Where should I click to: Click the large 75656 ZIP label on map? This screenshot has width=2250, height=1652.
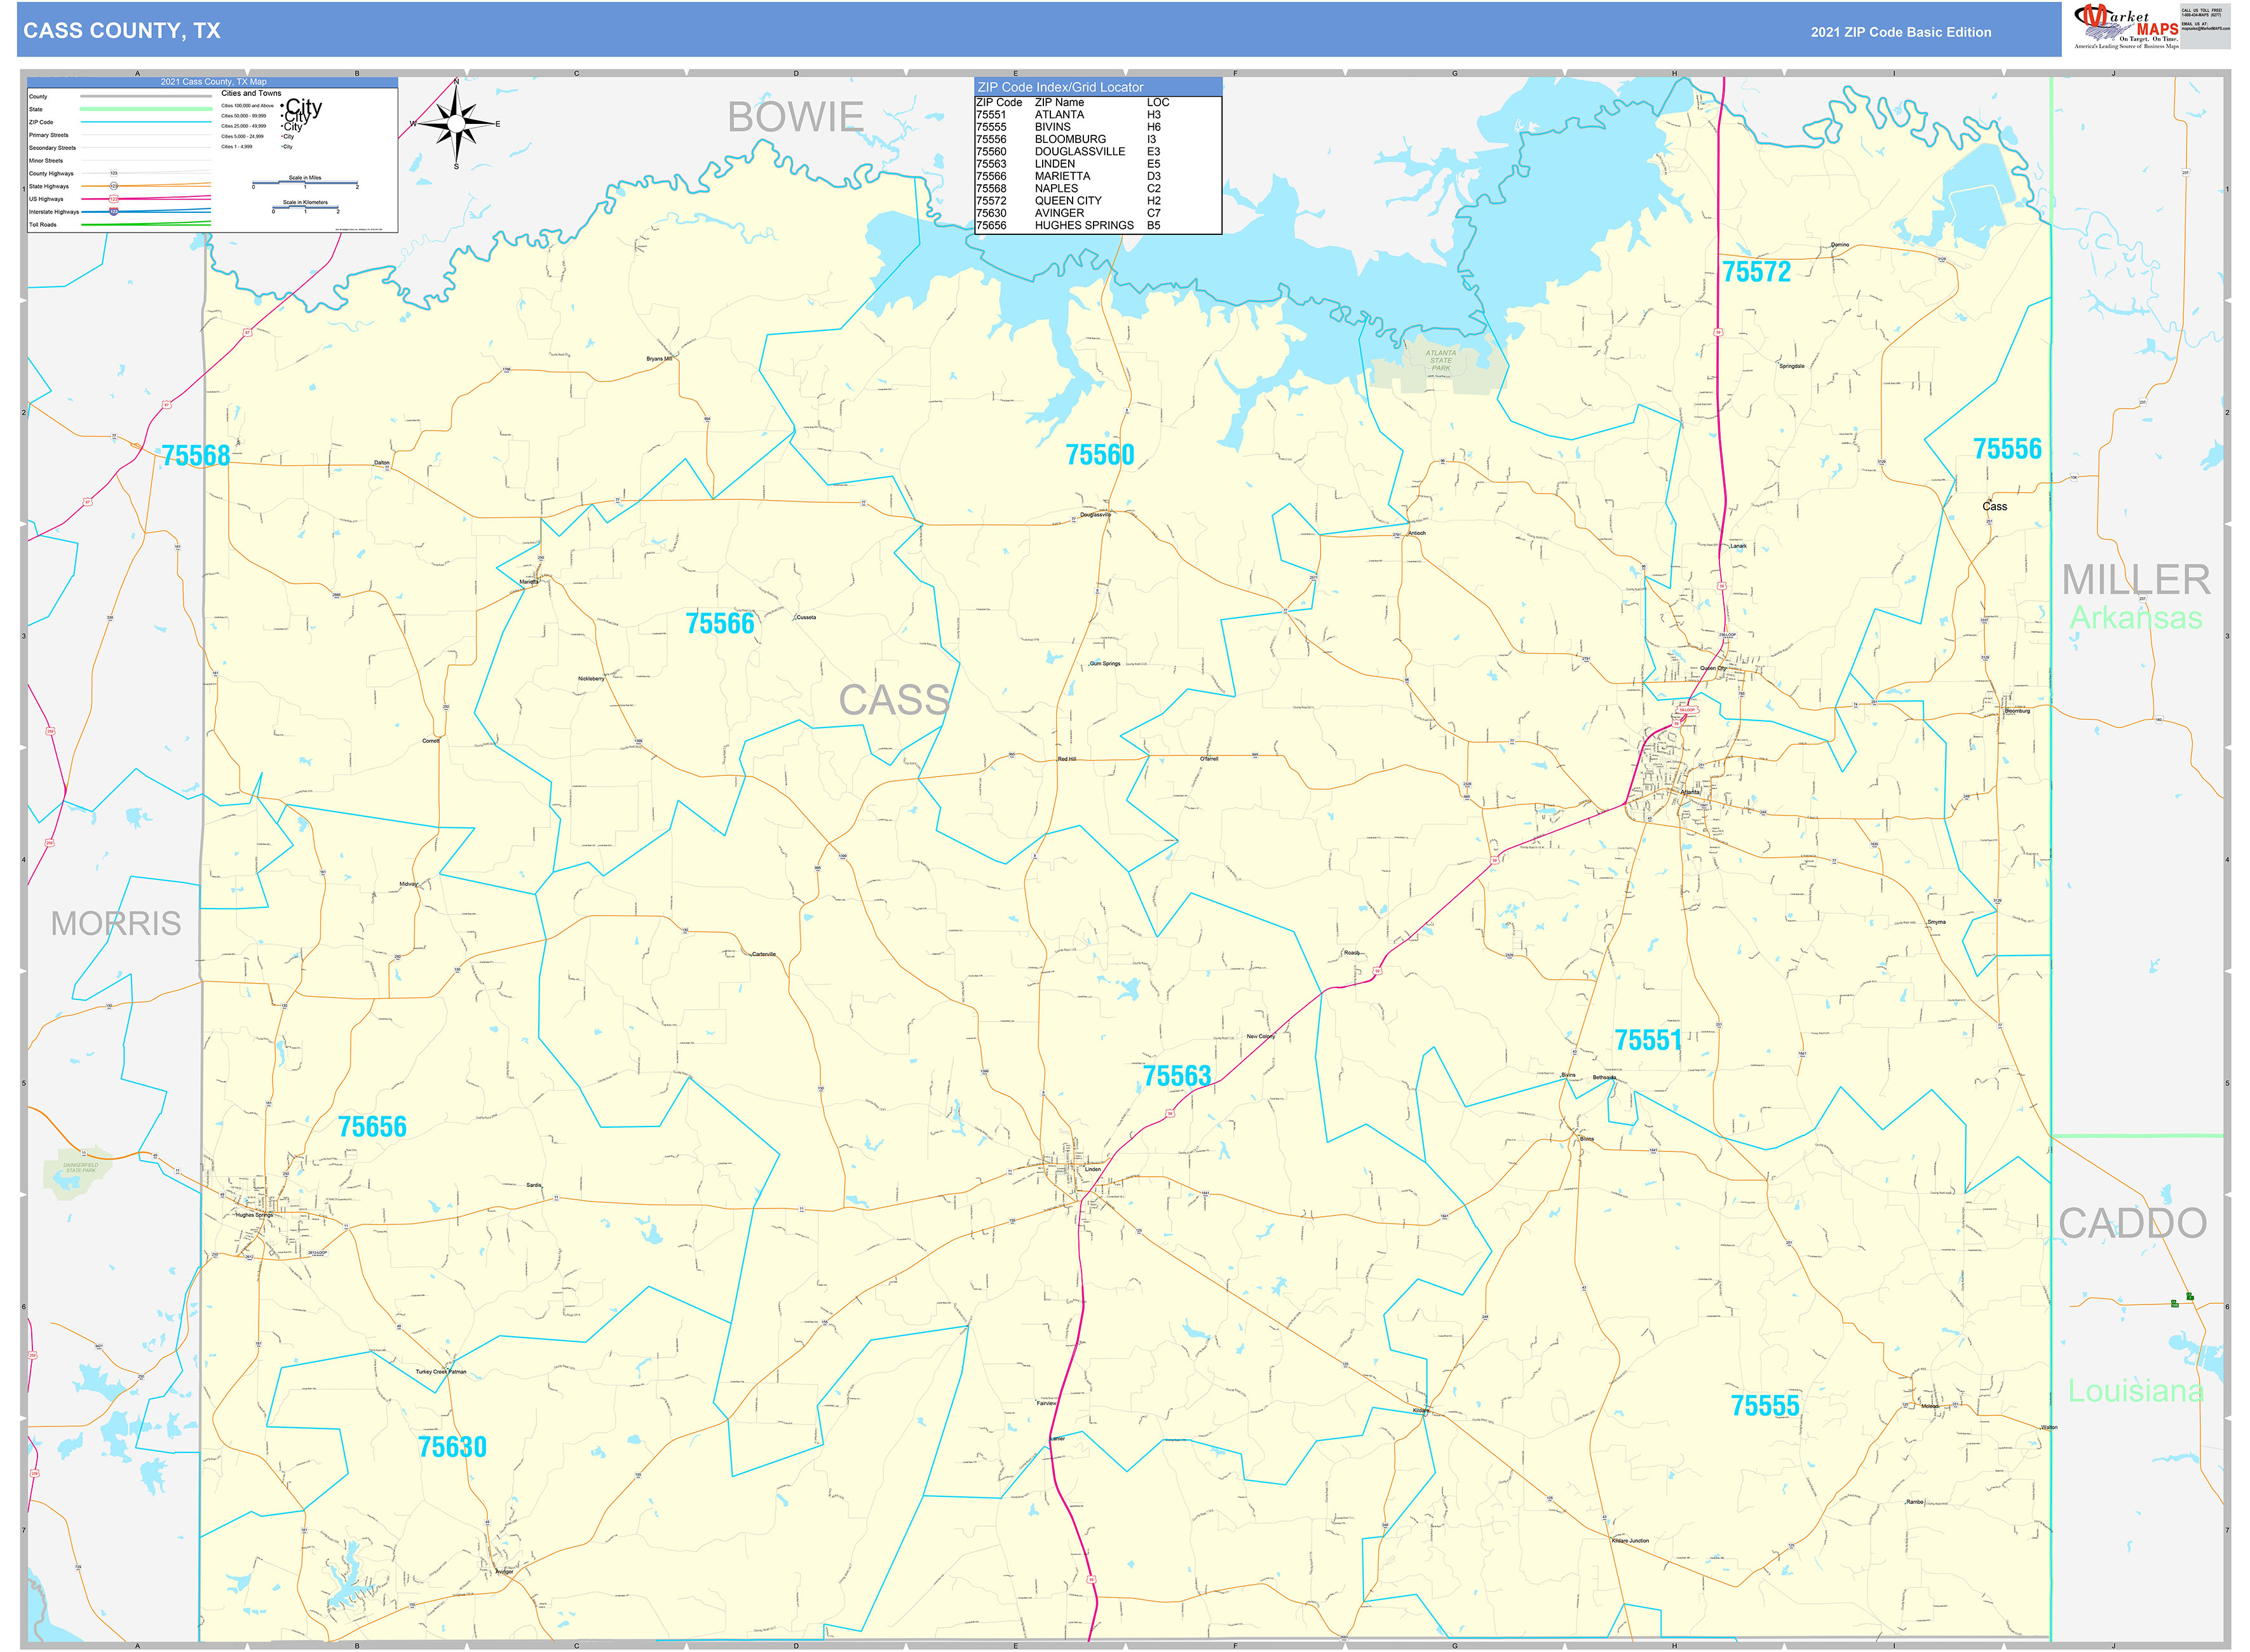(x=372, y=1127)
